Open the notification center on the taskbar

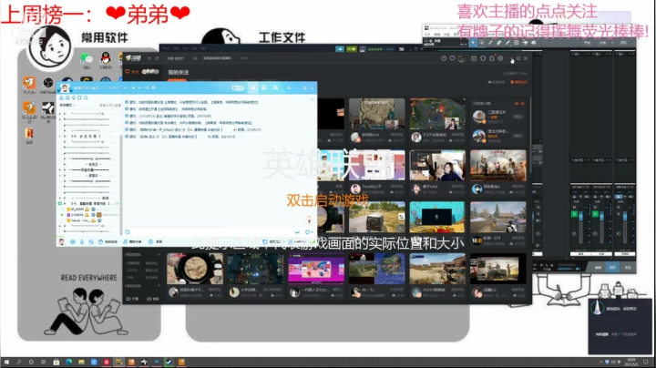tap(646, 362)
